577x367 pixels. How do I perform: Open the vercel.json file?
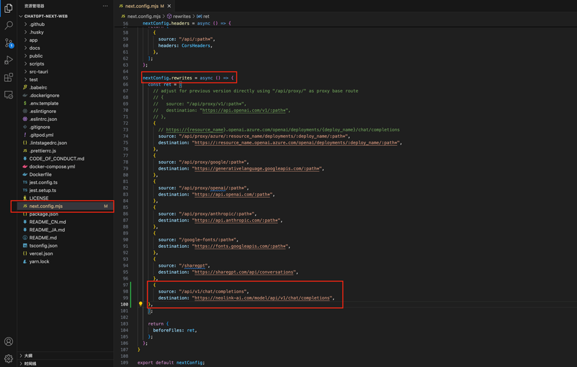(x=42, y=253)
